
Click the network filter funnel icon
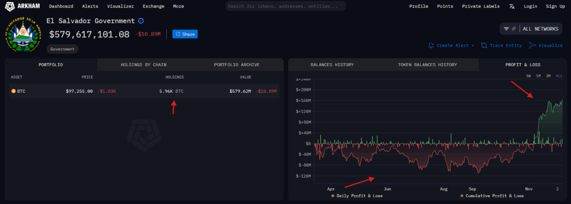point(506,29)
